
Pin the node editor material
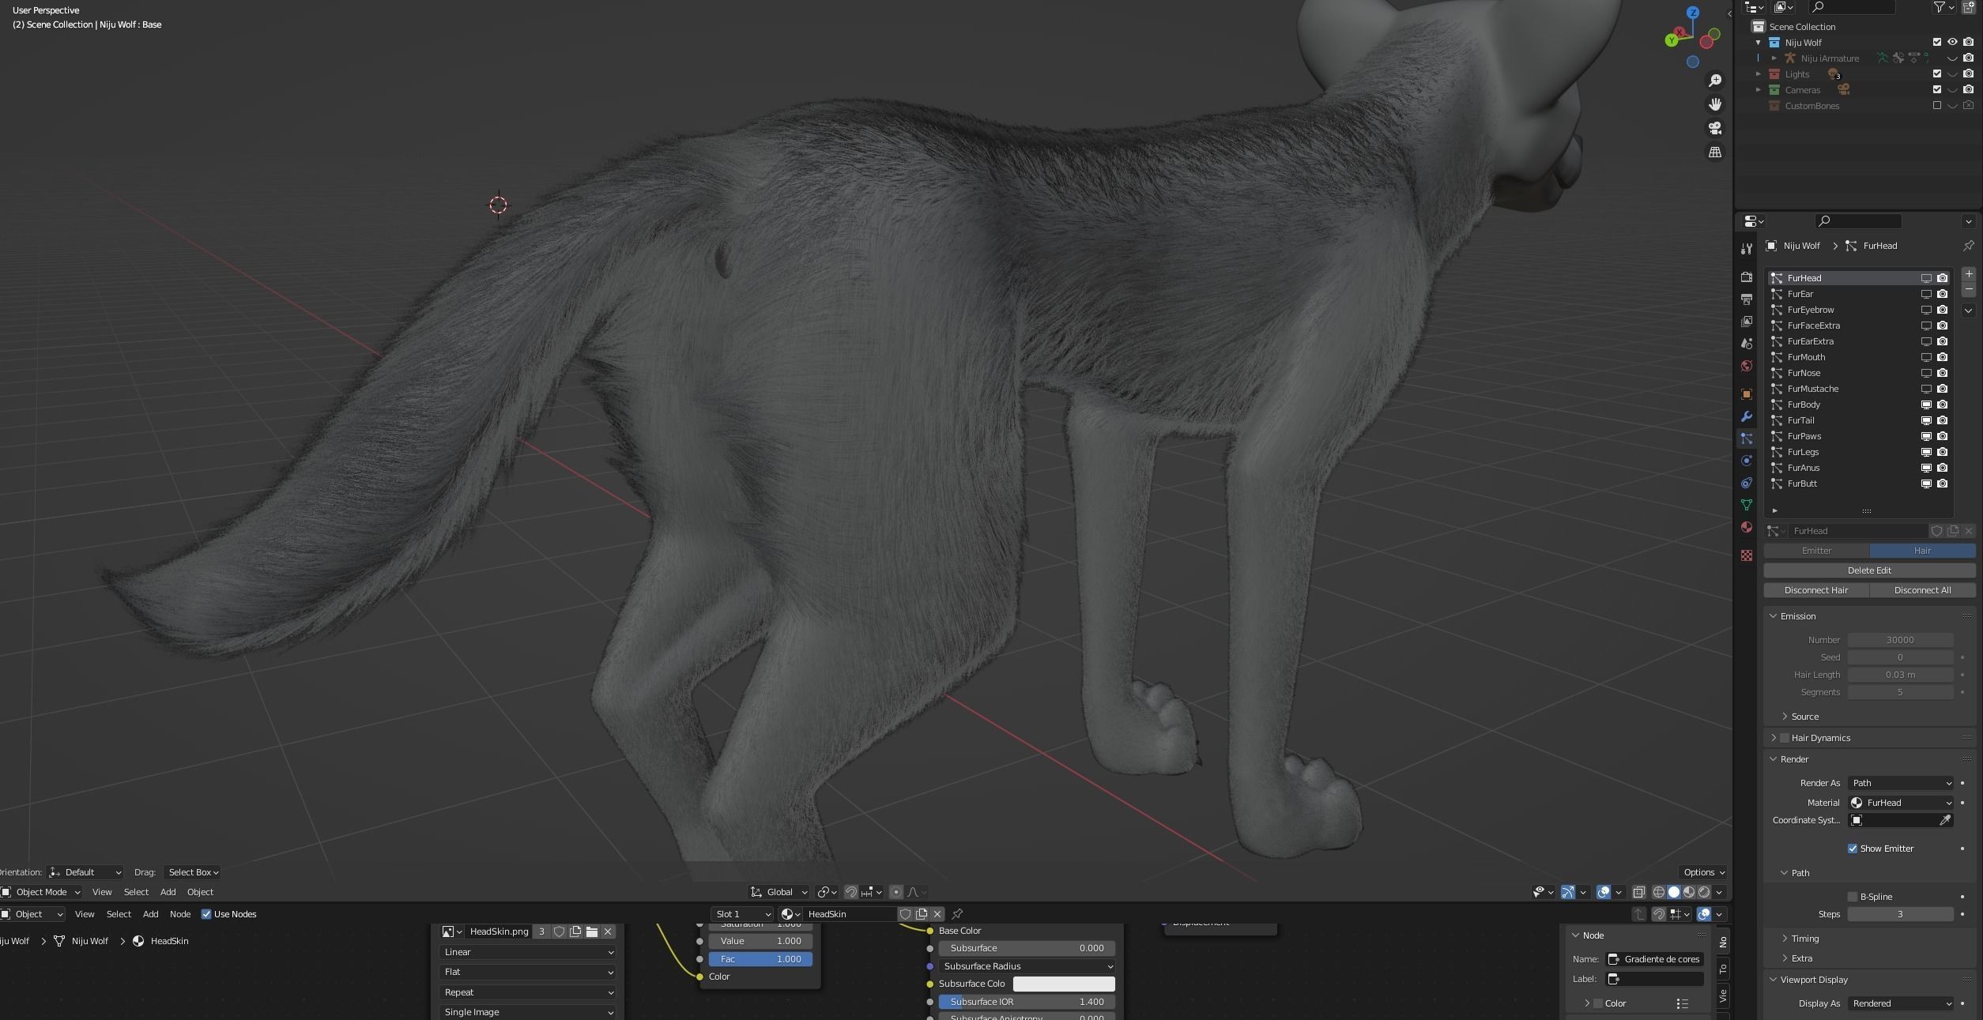[x=957, y=914]
